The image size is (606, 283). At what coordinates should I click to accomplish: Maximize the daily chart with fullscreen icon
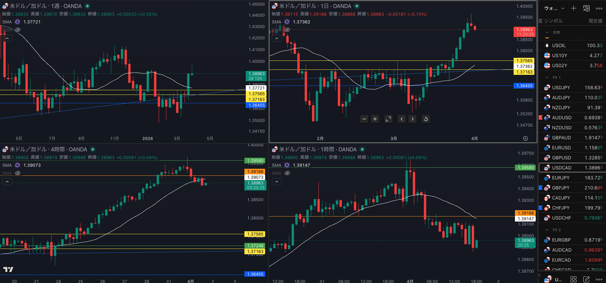[388, 119]
